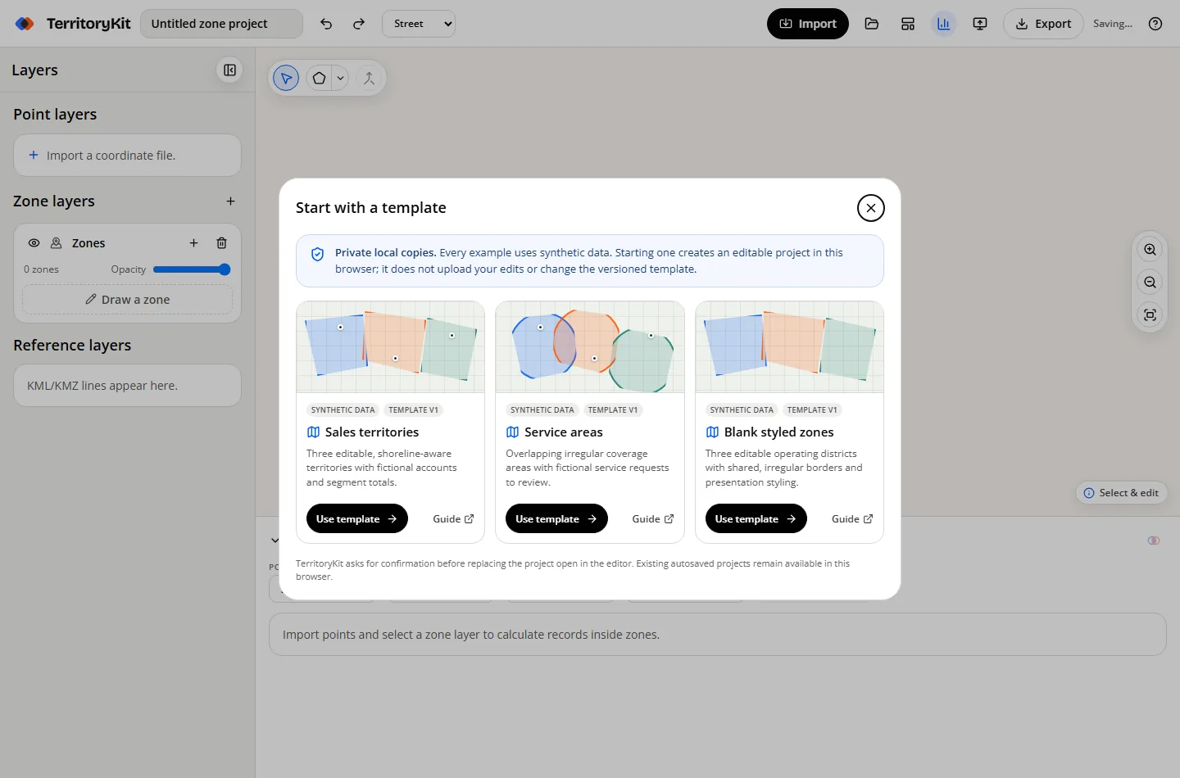This screenshot has width=1180, height=778.
Task: Click the Private local copies notice
Action: pos(590,261)
